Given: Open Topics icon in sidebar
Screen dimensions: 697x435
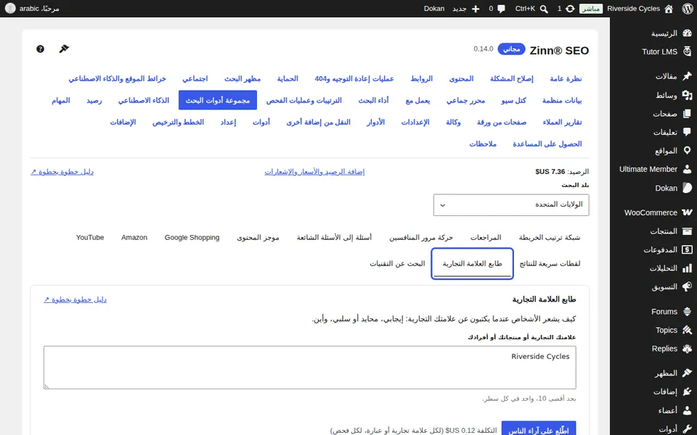Looking at the screenshot, I should 688,330.
